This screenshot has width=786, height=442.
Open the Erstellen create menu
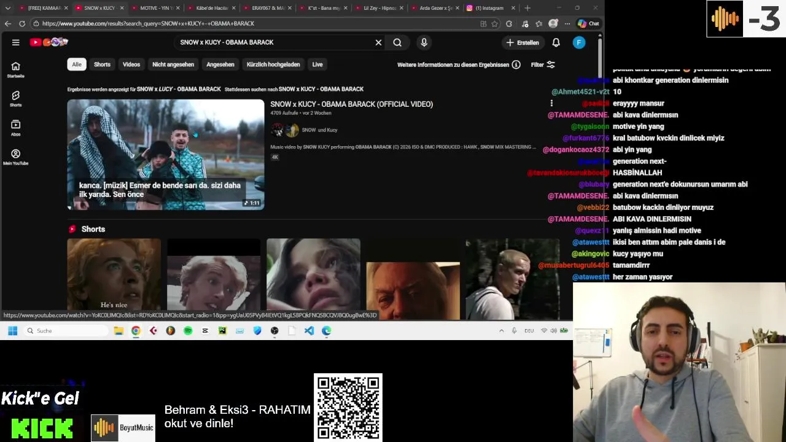point(523,42)
